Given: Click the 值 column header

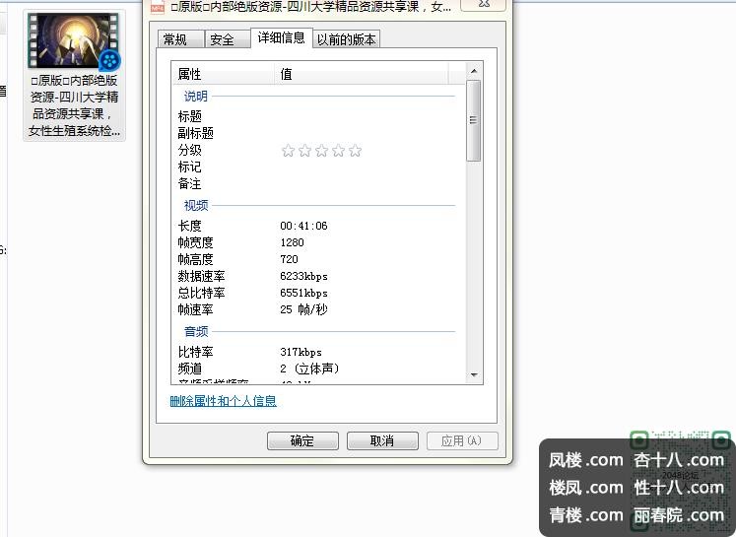Looking at the screenshot, I should click(361, 74).
